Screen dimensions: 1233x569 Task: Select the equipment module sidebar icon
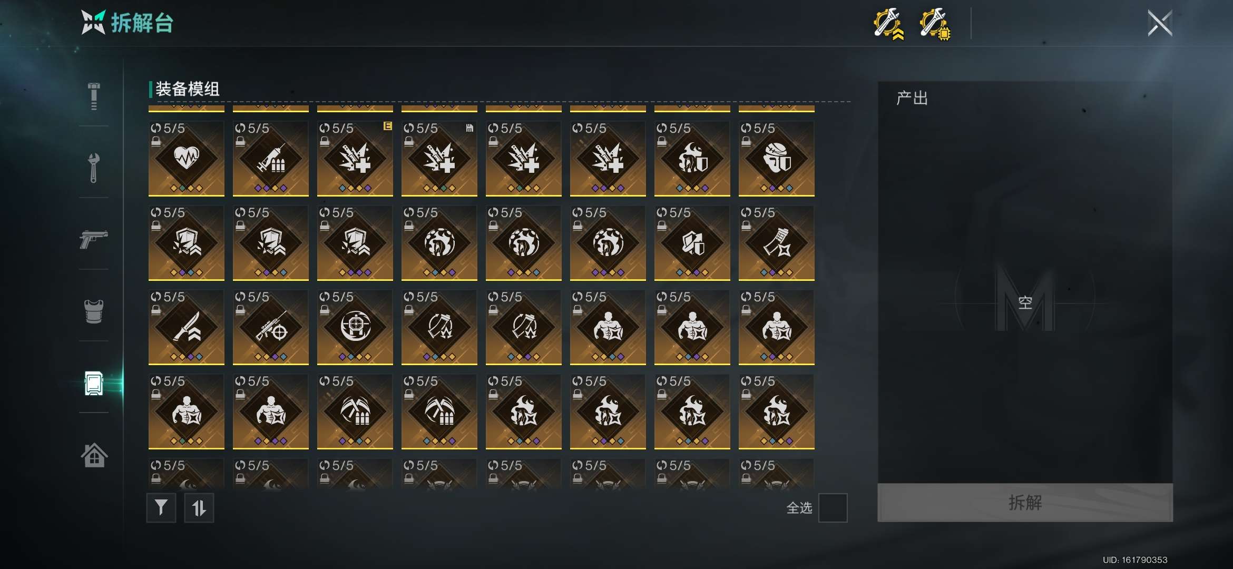94,383
